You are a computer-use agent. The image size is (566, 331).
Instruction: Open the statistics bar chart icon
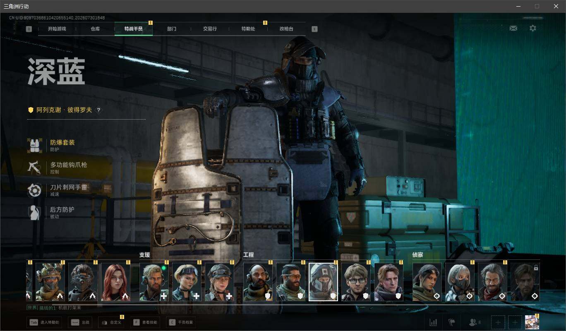pos(433,322)
